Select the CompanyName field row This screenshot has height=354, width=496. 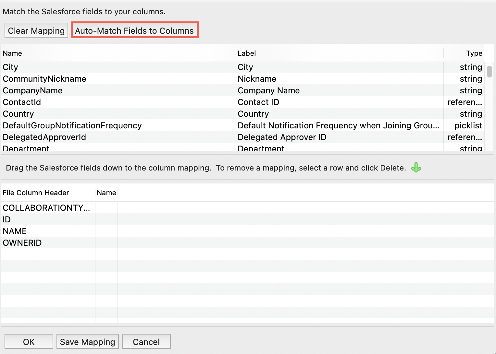point(243,90)
